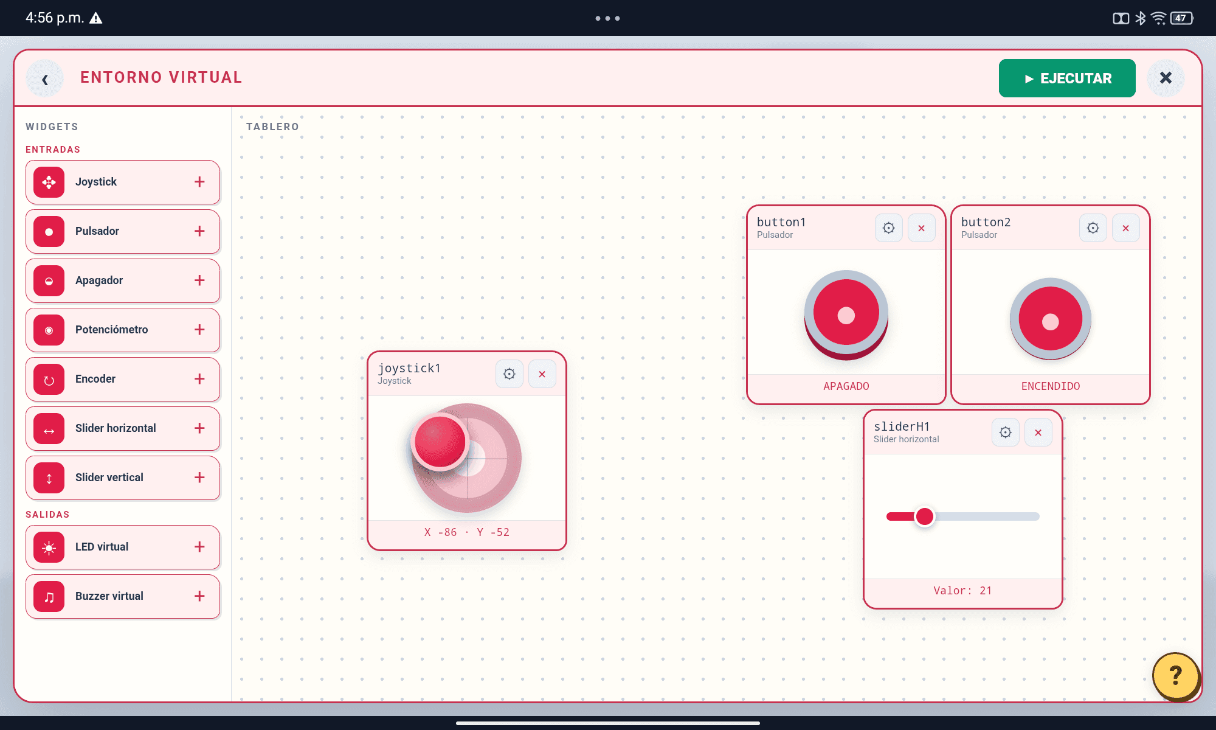The image size is (1216, 730).
Task: Click the joystick1 X -86 Y -52 readout
Action: tap(467, 532)
